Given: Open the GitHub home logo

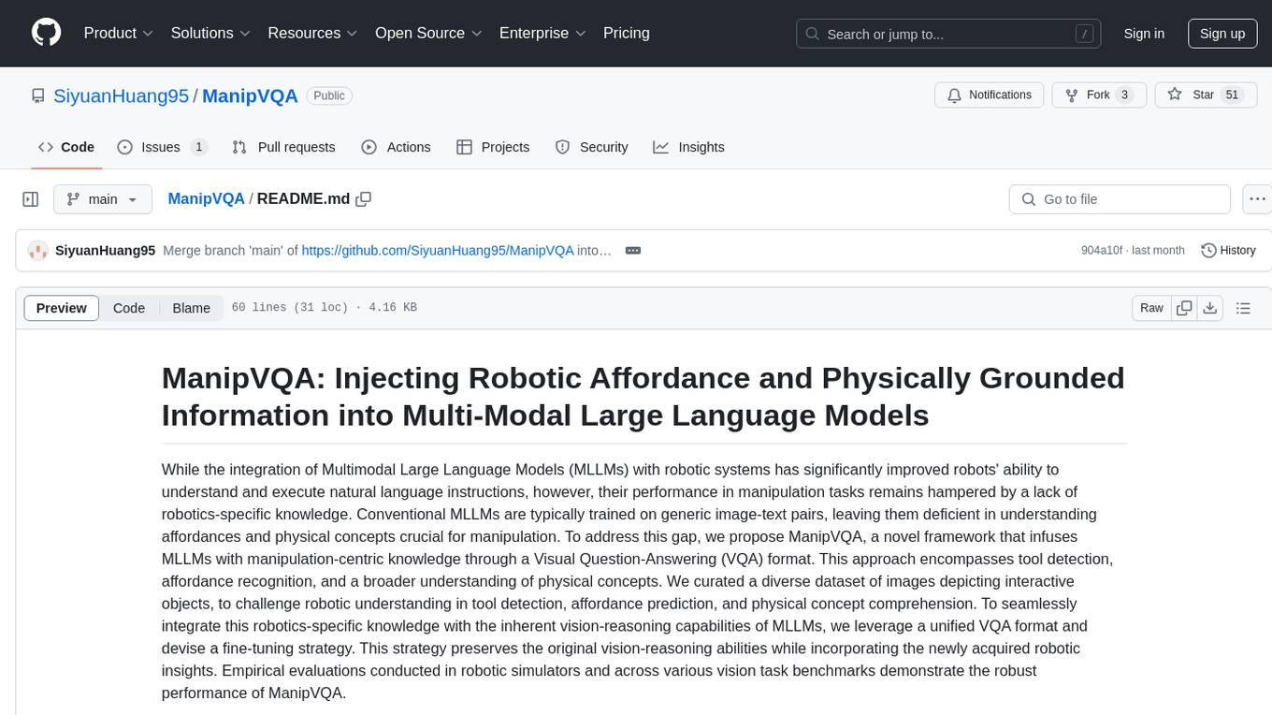Looking at the screenshot, I should click(x=46, y=33).
